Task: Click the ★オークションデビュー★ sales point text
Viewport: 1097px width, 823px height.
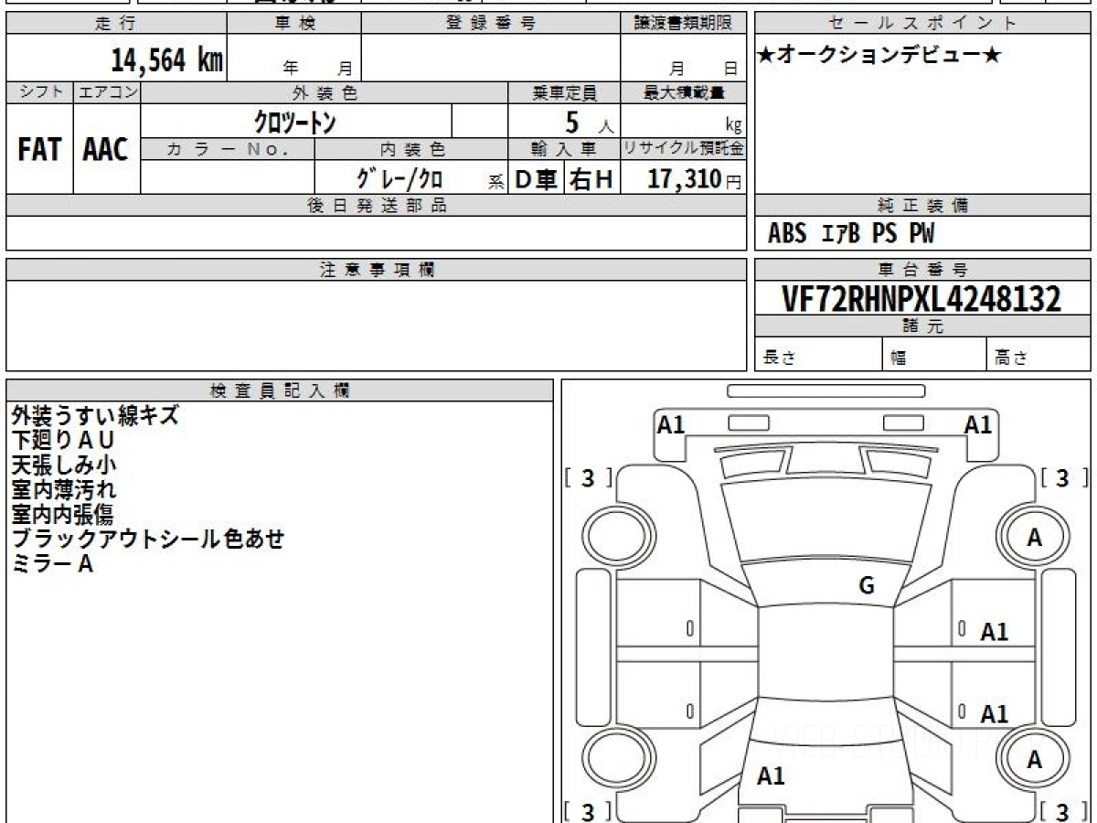Action: 879,57
